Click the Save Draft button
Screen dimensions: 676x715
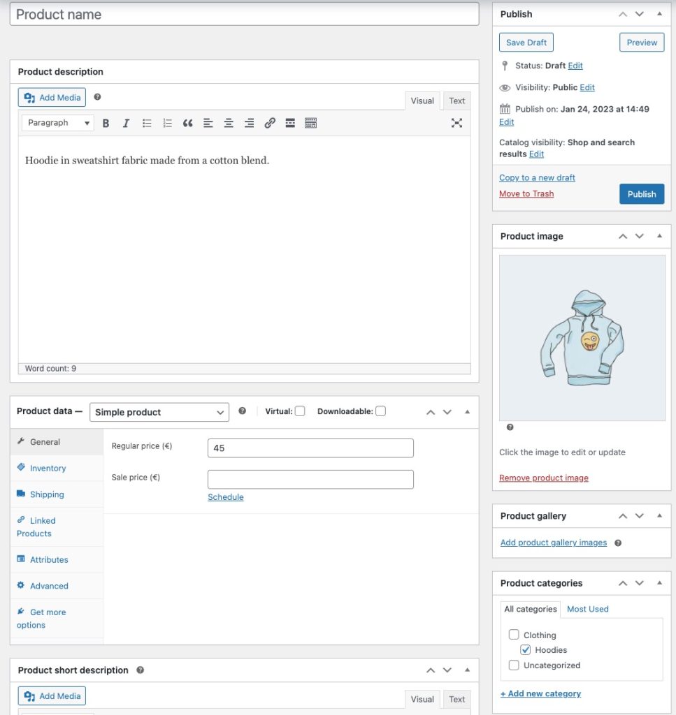pos(526,43)
